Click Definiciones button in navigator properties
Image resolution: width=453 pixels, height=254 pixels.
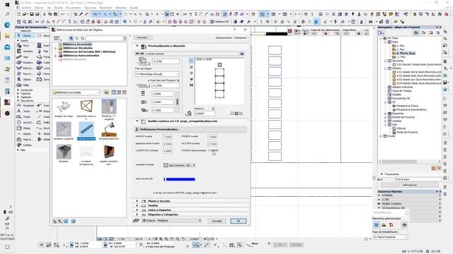tap(410, 185)
